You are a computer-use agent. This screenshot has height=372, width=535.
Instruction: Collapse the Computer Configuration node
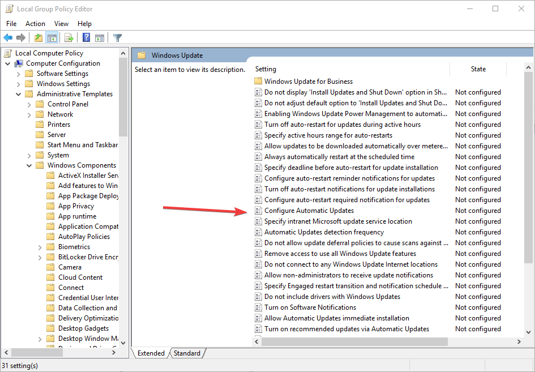pyautogui.click(x=8, y=63)
